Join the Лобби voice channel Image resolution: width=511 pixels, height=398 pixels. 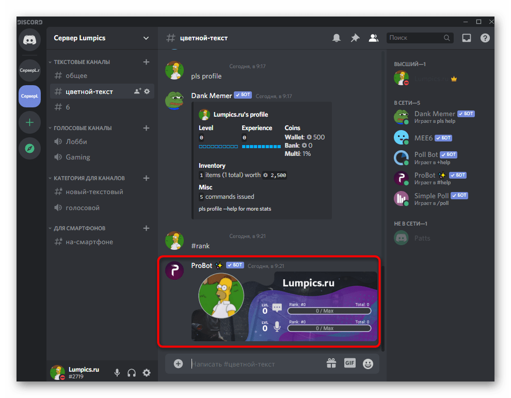(102, 142)
